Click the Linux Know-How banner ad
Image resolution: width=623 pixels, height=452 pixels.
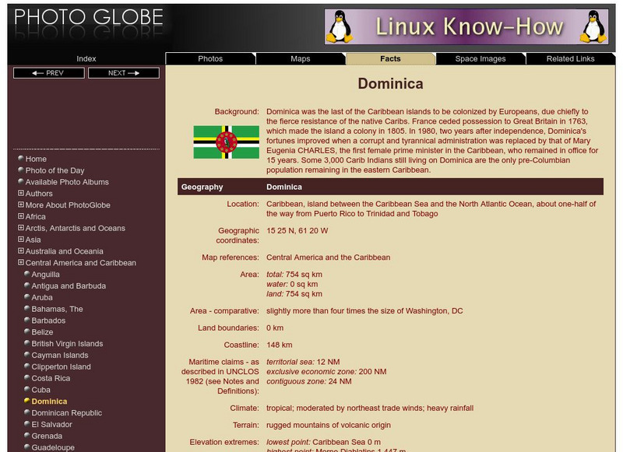[466, 27]
